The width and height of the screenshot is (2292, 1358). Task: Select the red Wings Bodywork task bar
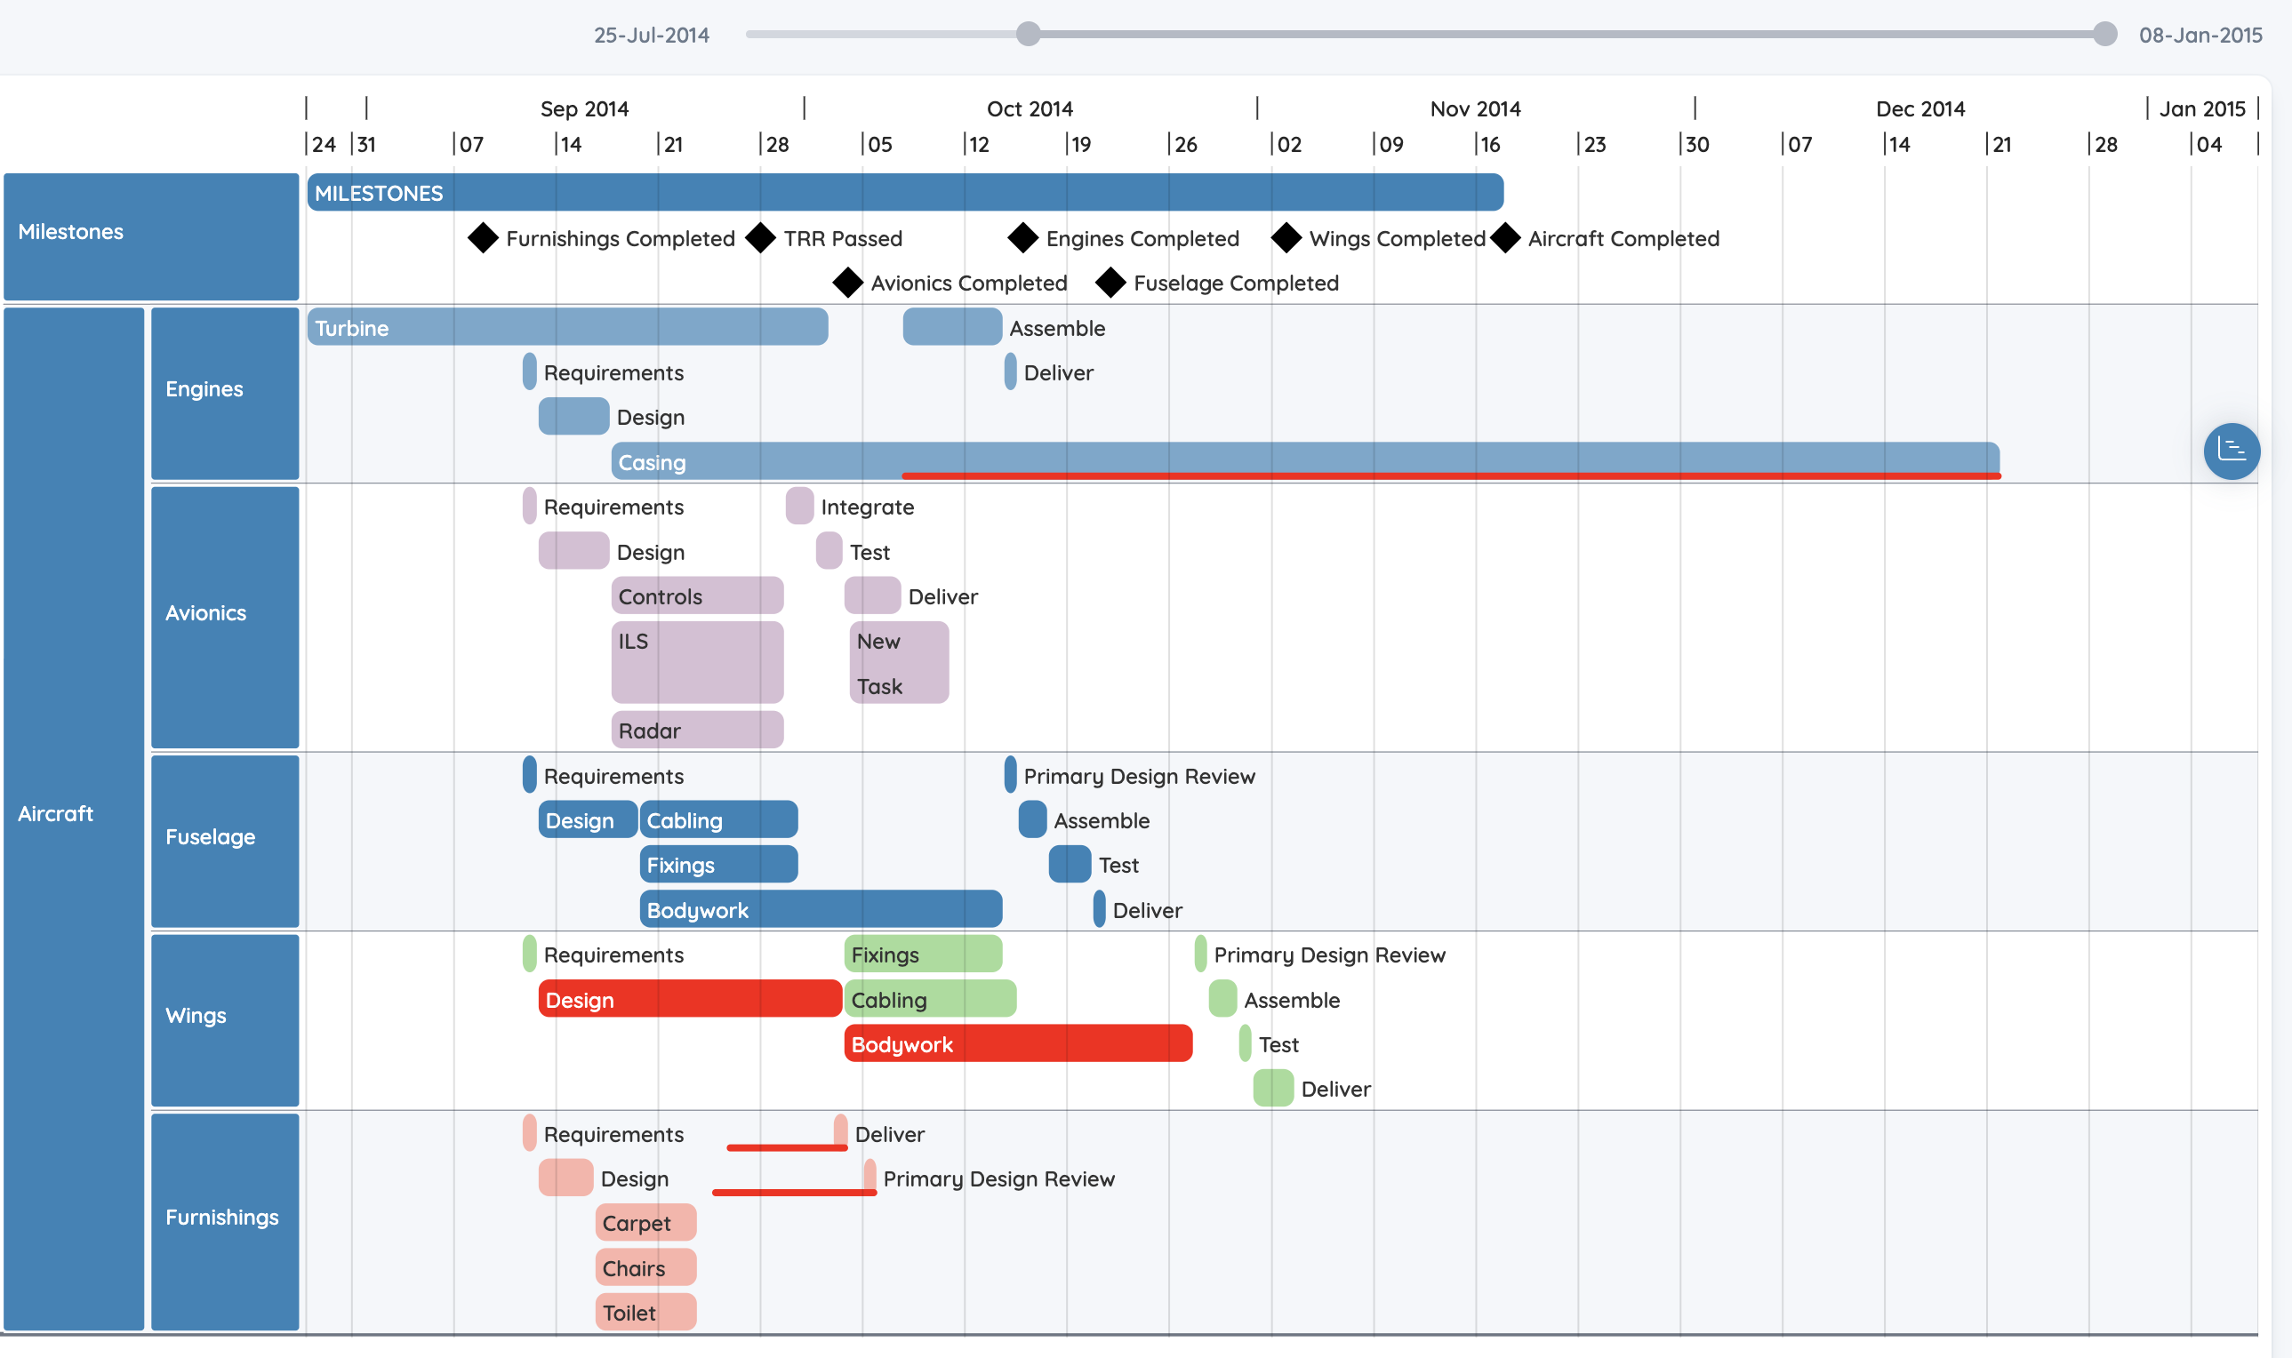pyautogui.click(x=1018, y=1043)
